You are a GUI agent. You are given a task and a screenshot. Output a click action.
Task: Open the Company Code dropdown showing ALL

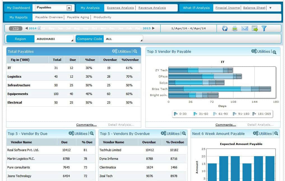click(x=123, y=39)
